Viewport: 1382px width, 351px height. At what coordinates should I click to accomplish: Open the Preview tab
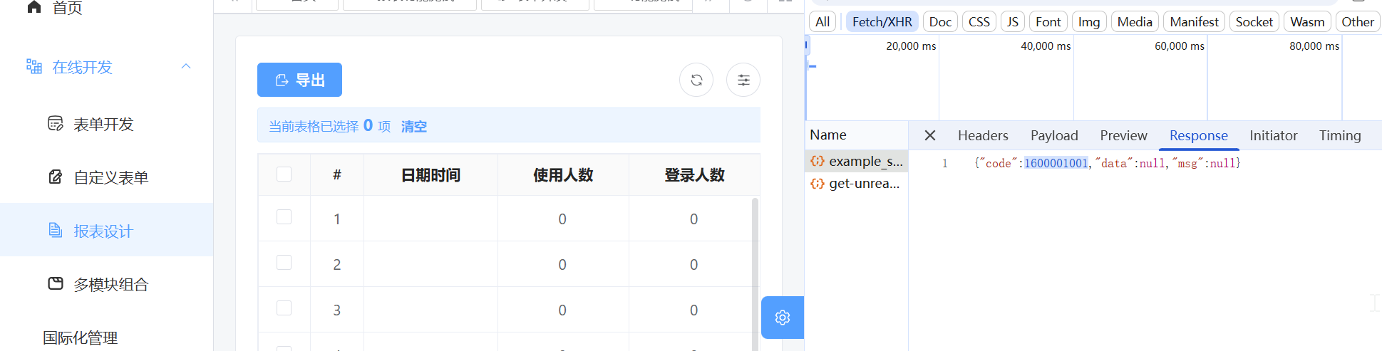1123,135
